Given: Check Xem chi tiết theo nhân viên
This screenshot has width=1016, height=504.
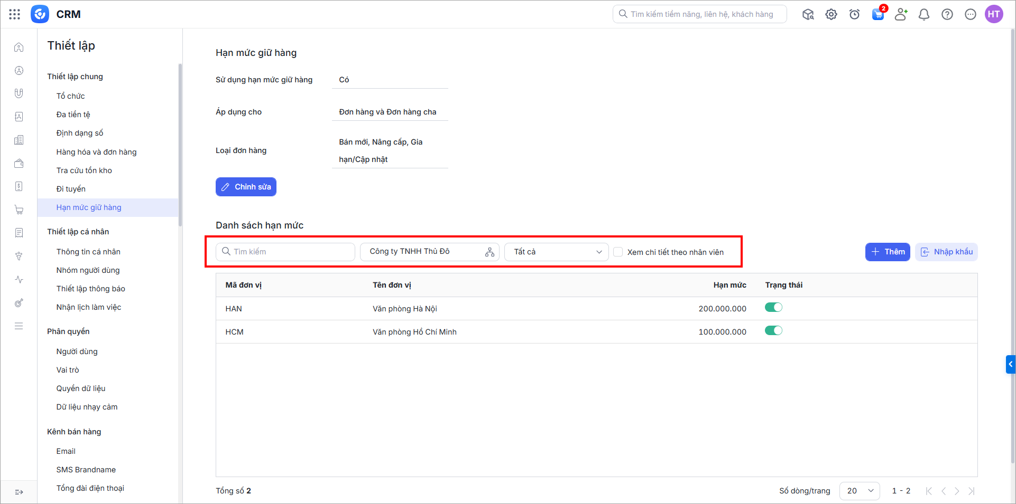Looking at the screenshot, I should click(x=618, y=252).
